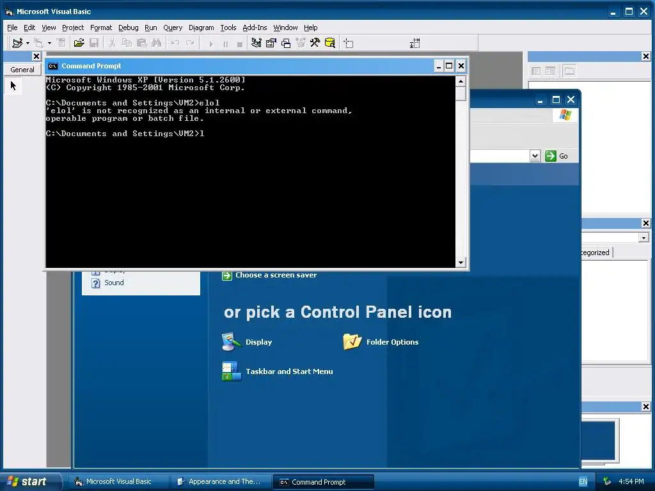
Task: Click the position coordinates toolbar icon
Action: click(x=349, y=43)
